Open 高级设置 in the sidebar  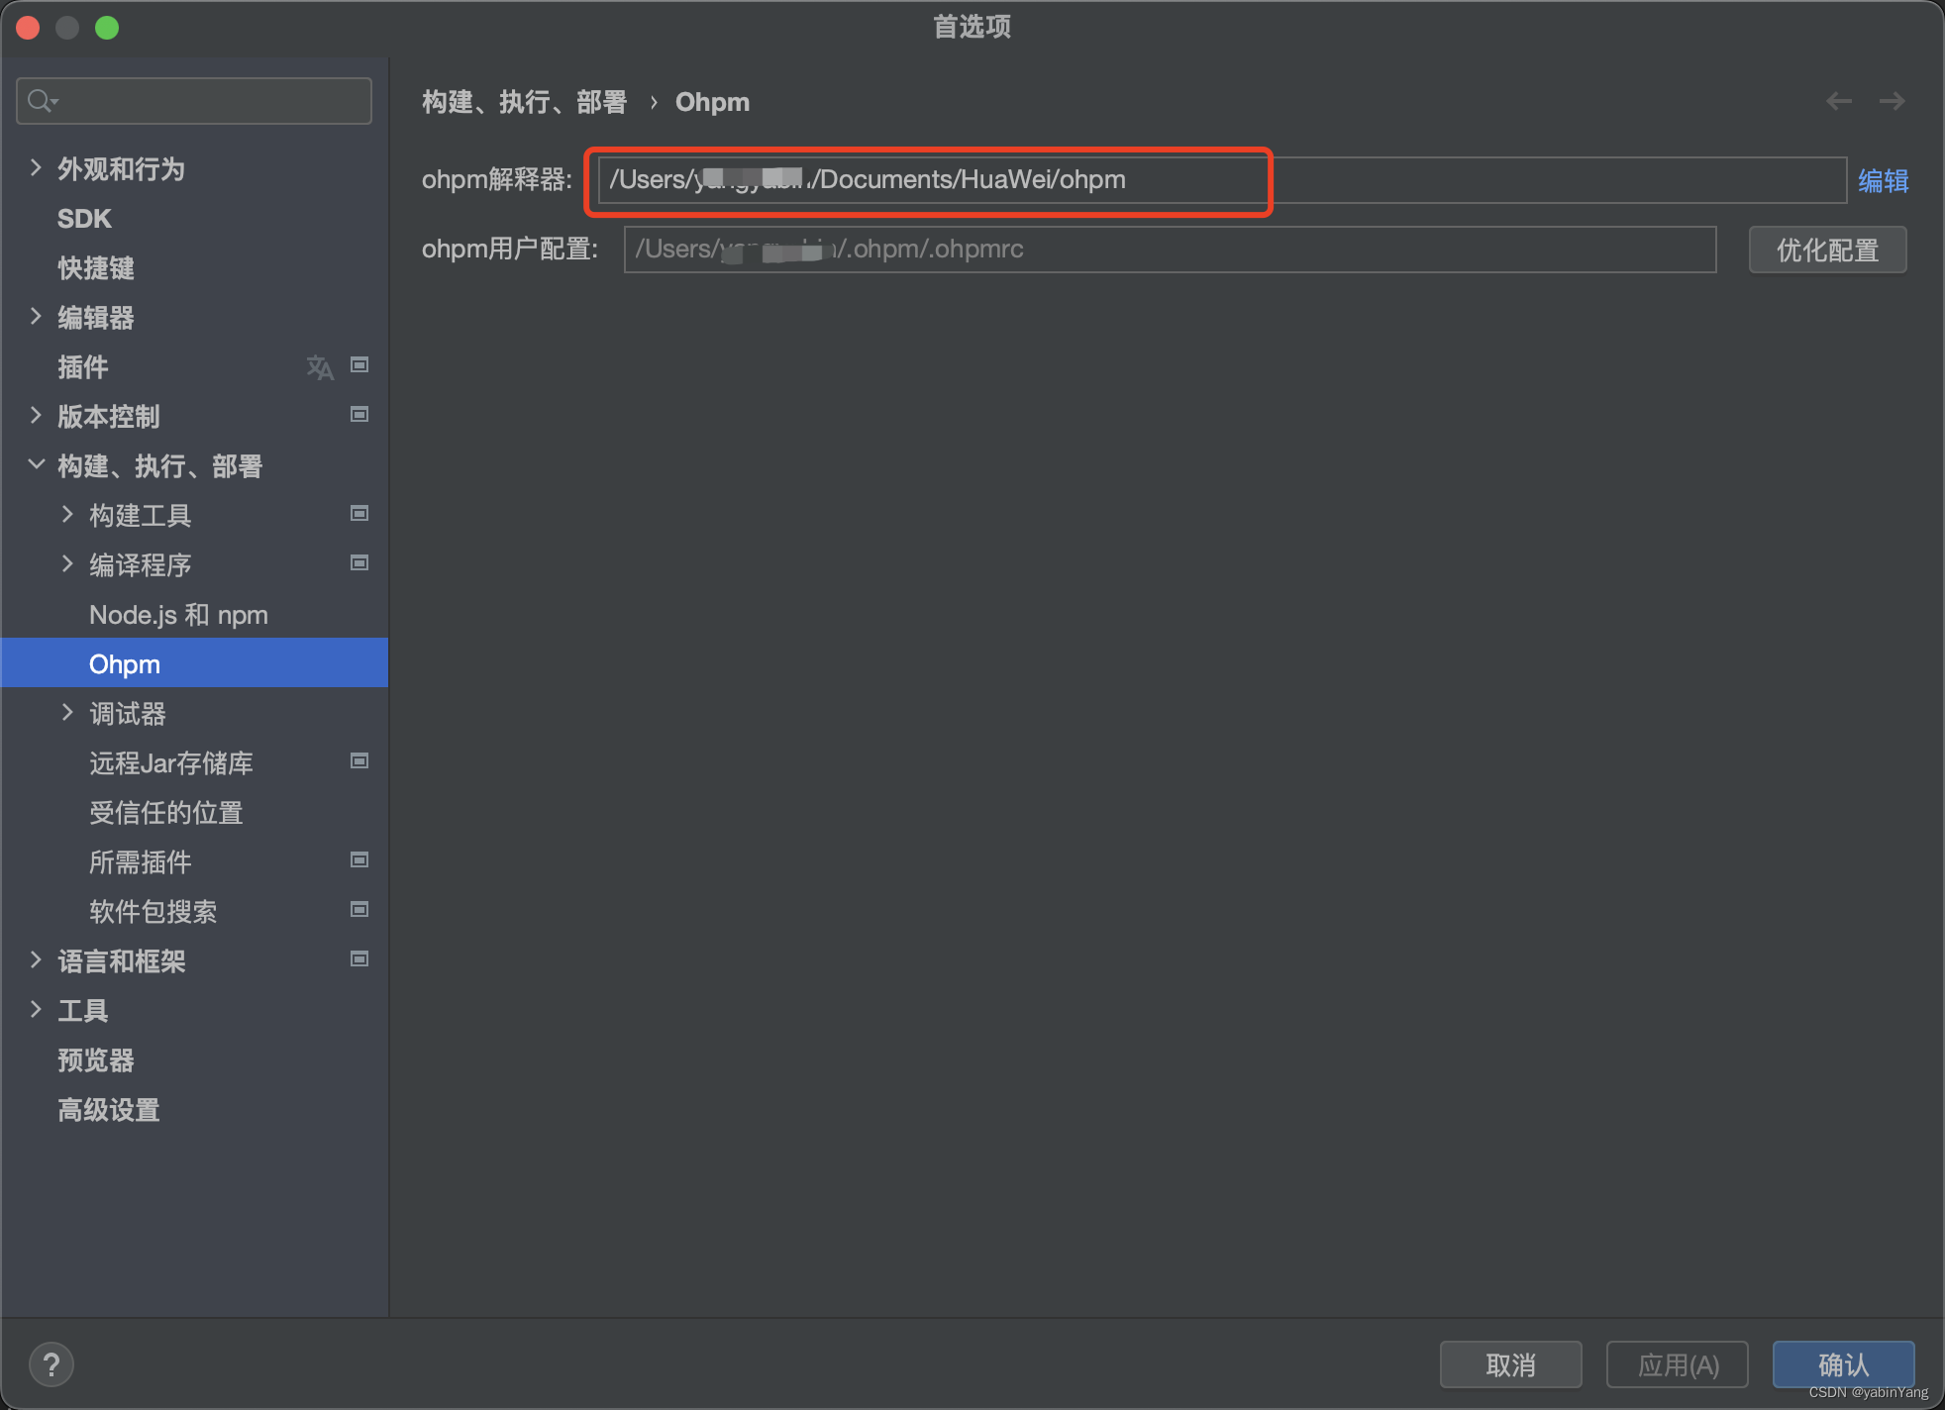point(109,1110)
